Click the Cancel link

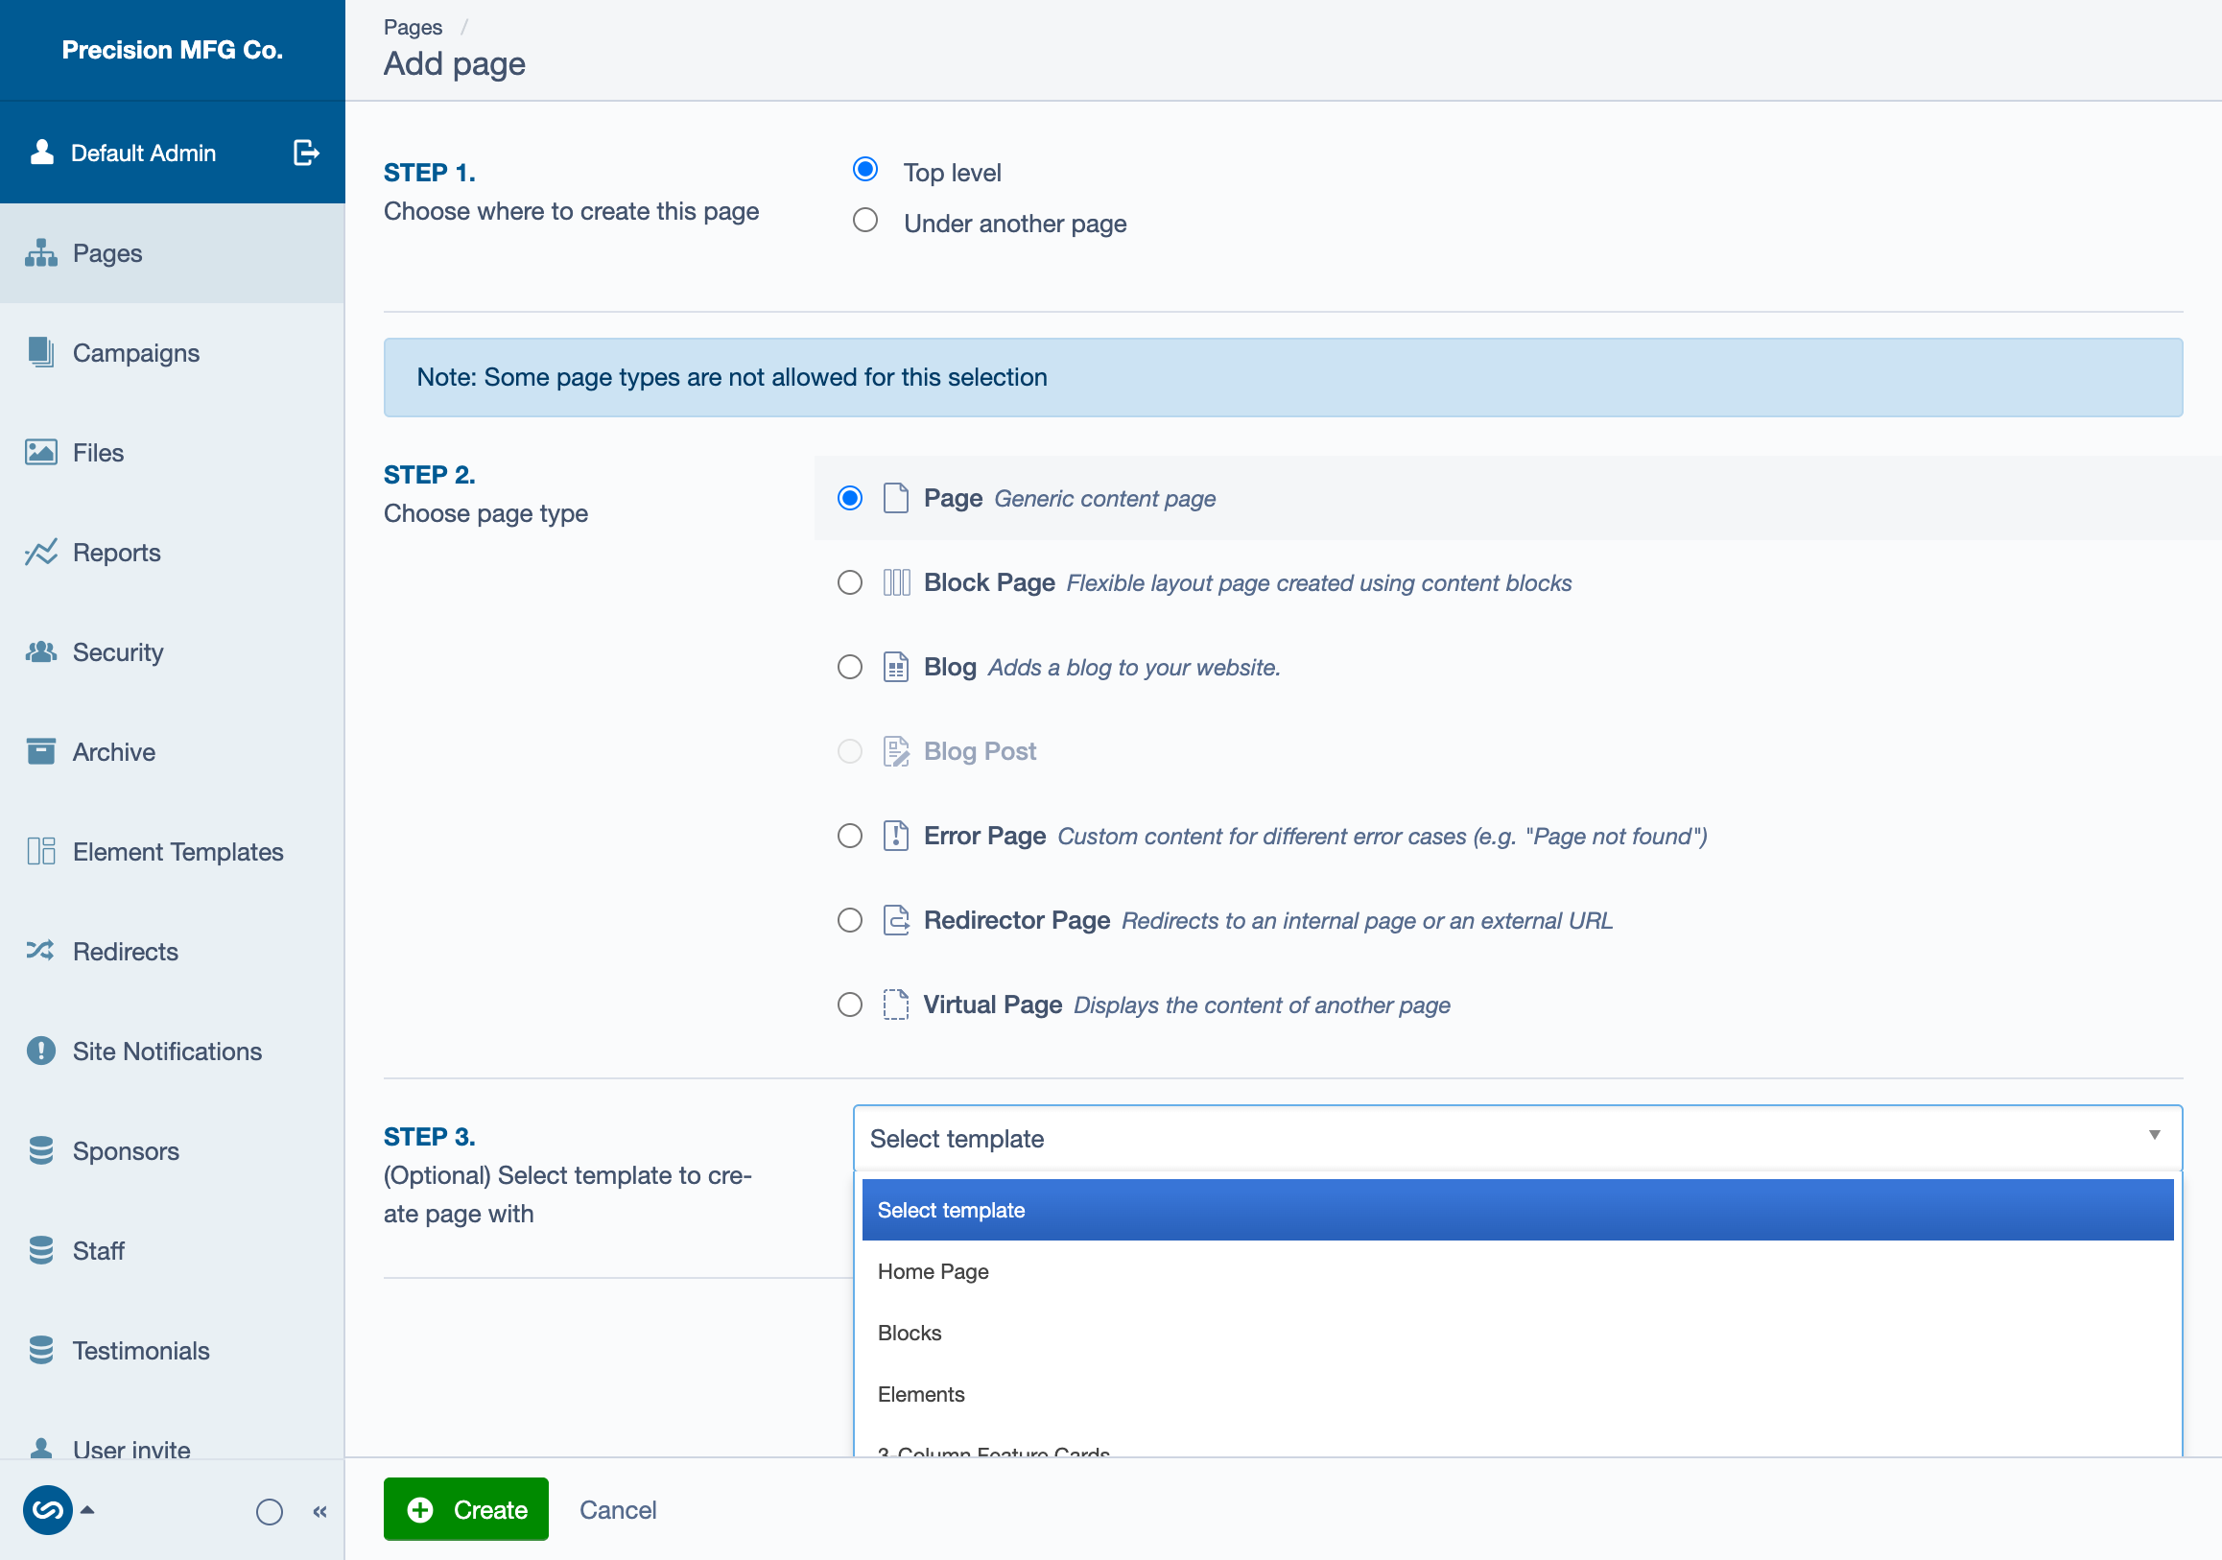click(618, 1510)
